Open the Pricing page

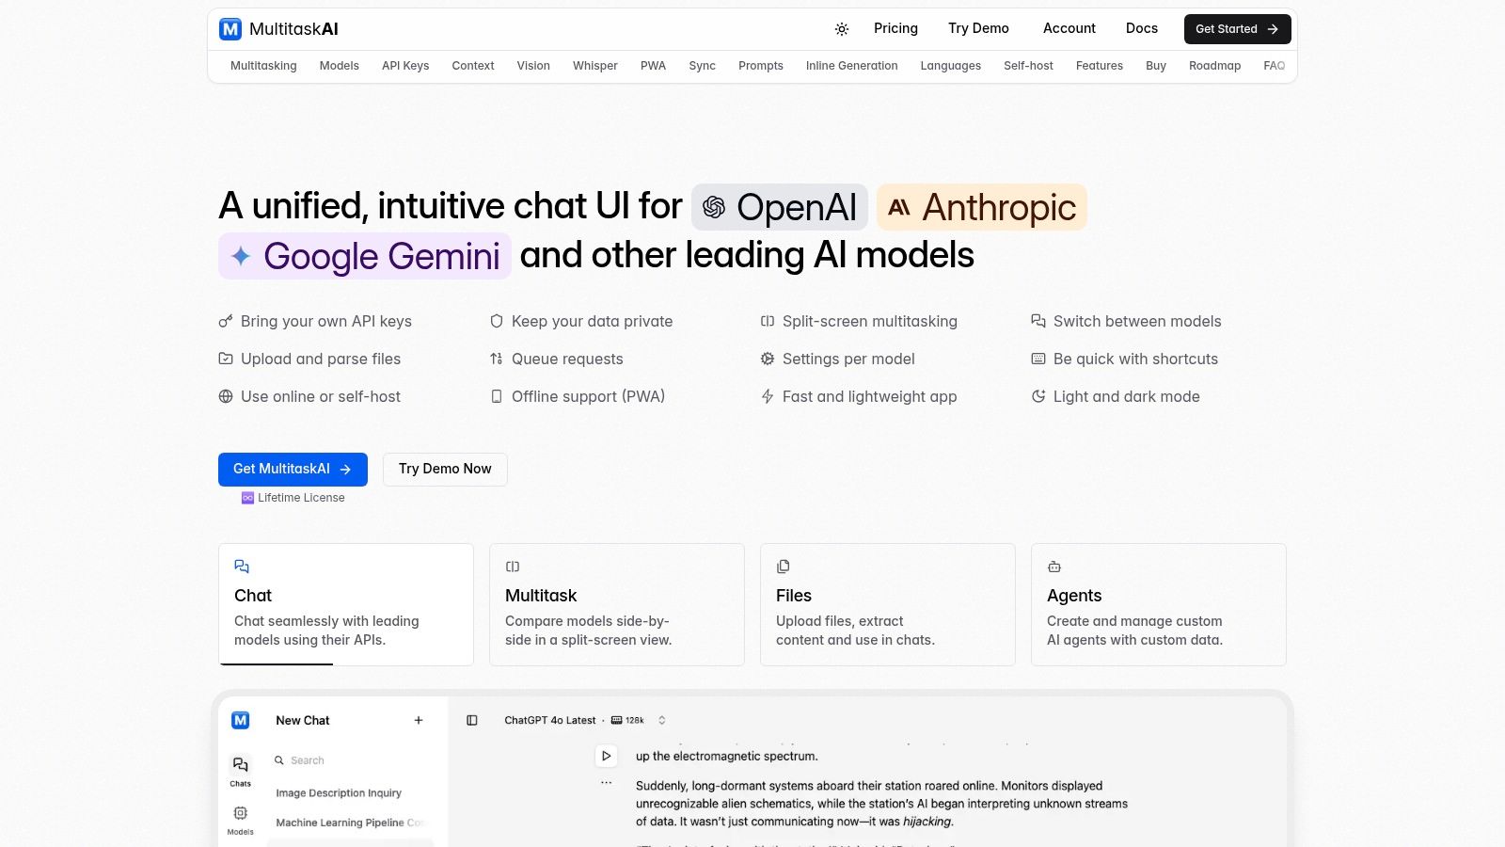[895, 28]
